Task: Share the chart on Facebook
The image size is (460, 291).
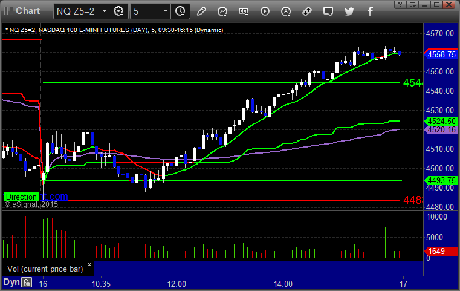Action: (x=370, y=11)
